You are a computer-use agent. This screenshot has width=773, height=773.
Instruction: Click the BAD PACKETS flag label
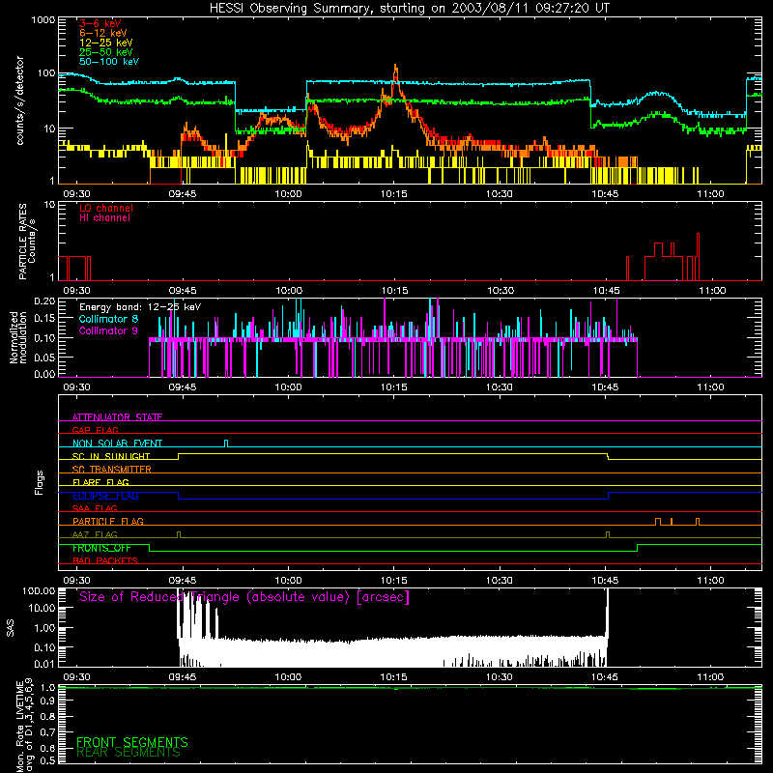coord(105,560)
